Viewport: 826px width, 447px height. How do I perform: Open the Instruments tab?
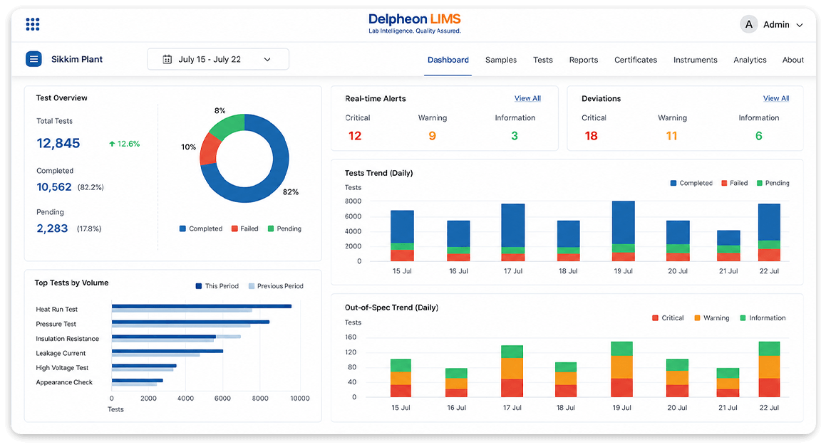[x=695, y=60]
